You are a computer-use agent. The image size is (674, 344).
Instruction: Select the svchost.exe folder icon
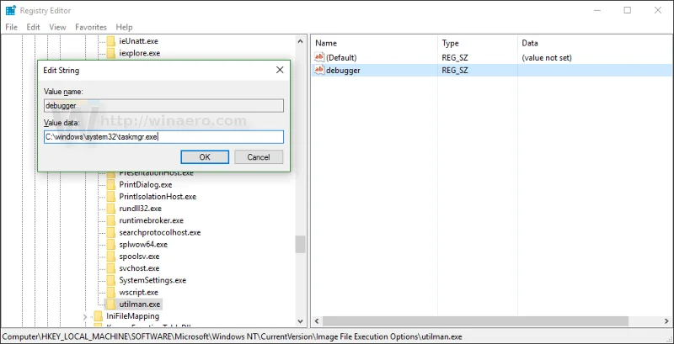coord(111,268)
